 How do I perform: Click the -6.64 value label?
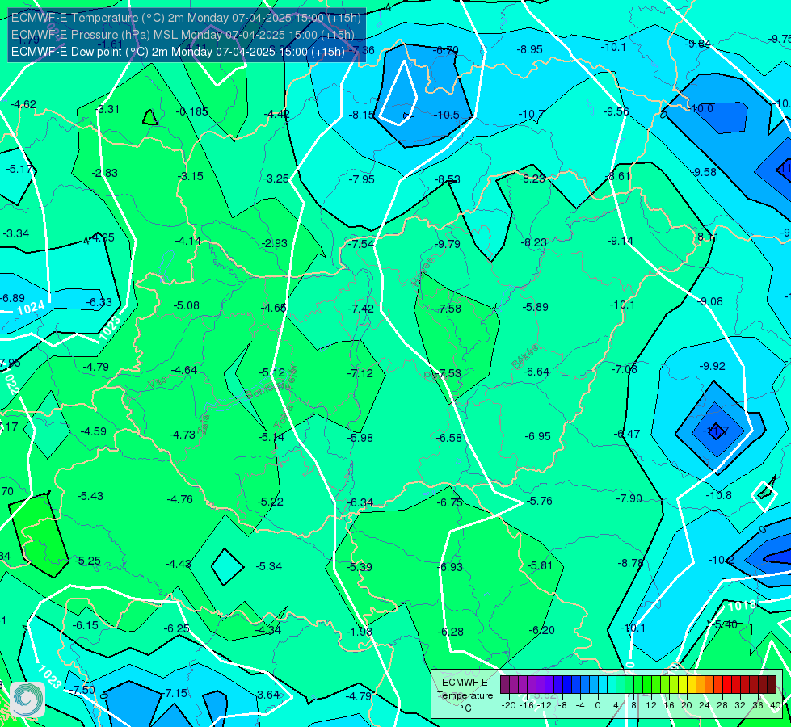point(536,372)
